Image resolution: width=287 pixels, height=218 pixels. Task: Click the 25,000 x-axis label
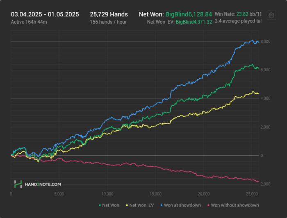tap(252, 194)
